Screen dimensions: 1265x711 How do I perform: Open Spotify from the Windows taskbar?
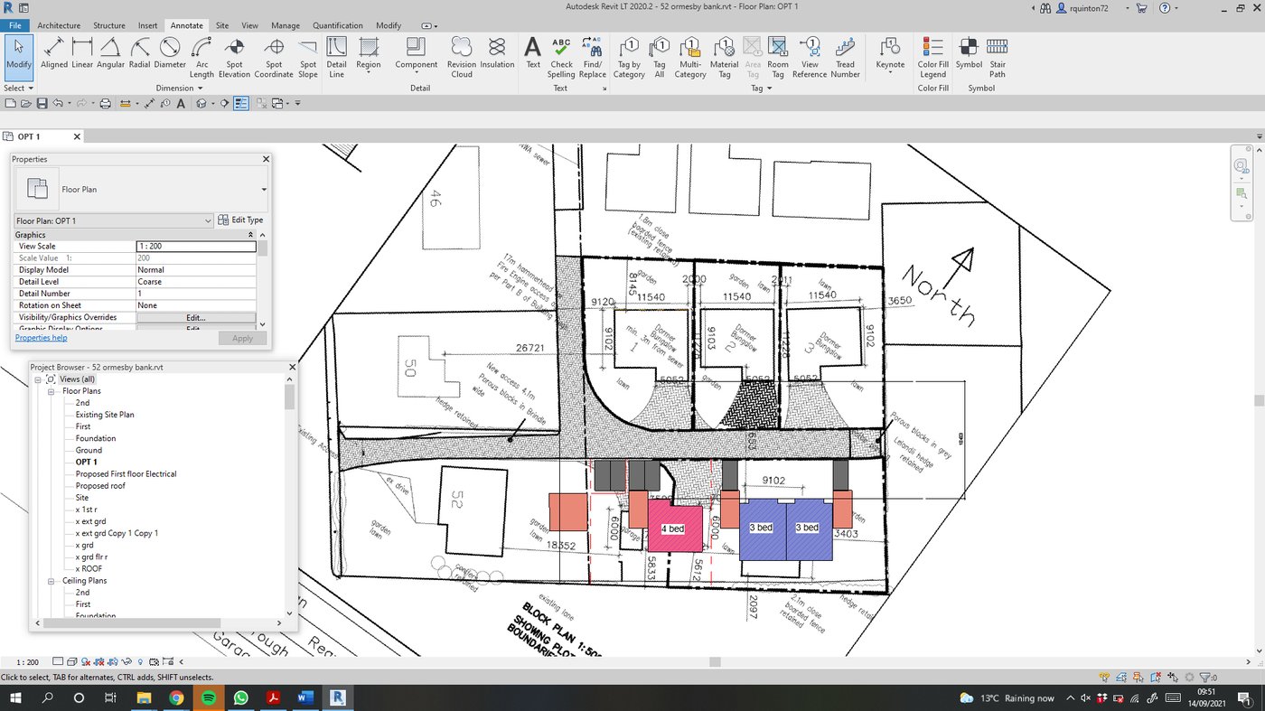(208, 697)
